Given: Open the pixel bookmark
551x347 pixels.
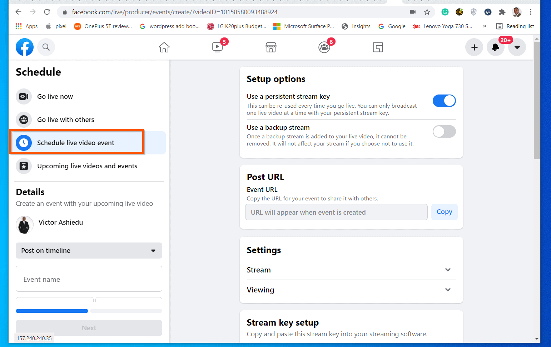Looking at the screenshot, I should click(x=56, y=26).
